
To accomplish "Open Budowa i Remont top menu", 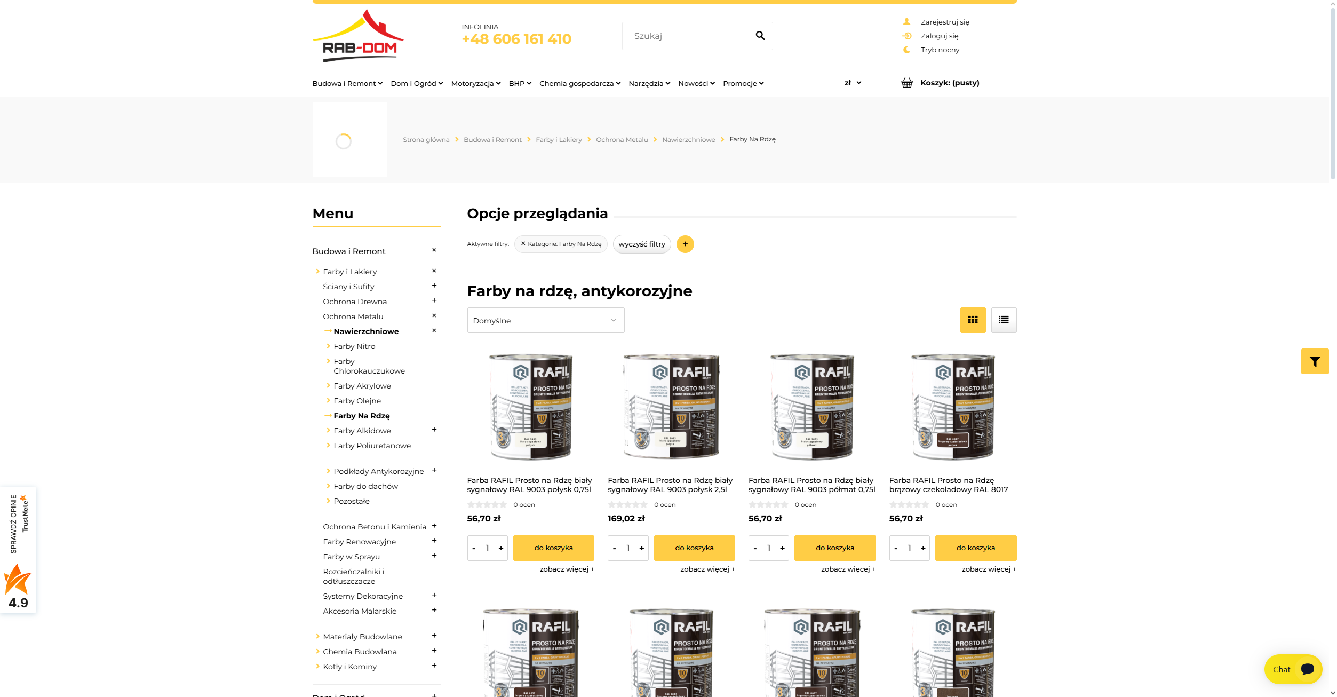I will pos(347,84).
